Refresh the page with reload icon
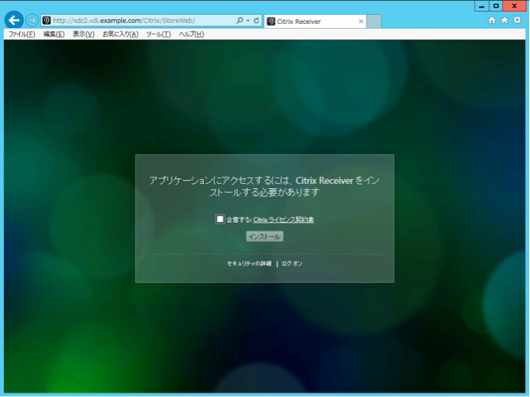This screenshot has height=397, width=530. pyautogui.click(x=257, y=21)
